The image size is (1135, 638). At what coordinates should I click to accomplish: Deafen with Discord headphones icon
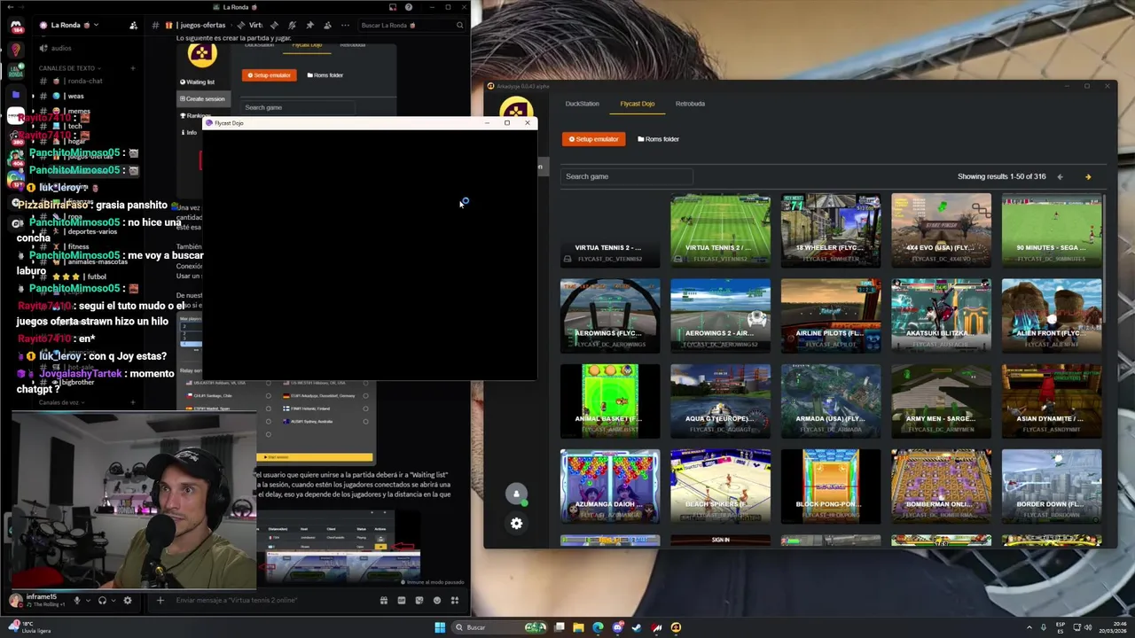103,601
